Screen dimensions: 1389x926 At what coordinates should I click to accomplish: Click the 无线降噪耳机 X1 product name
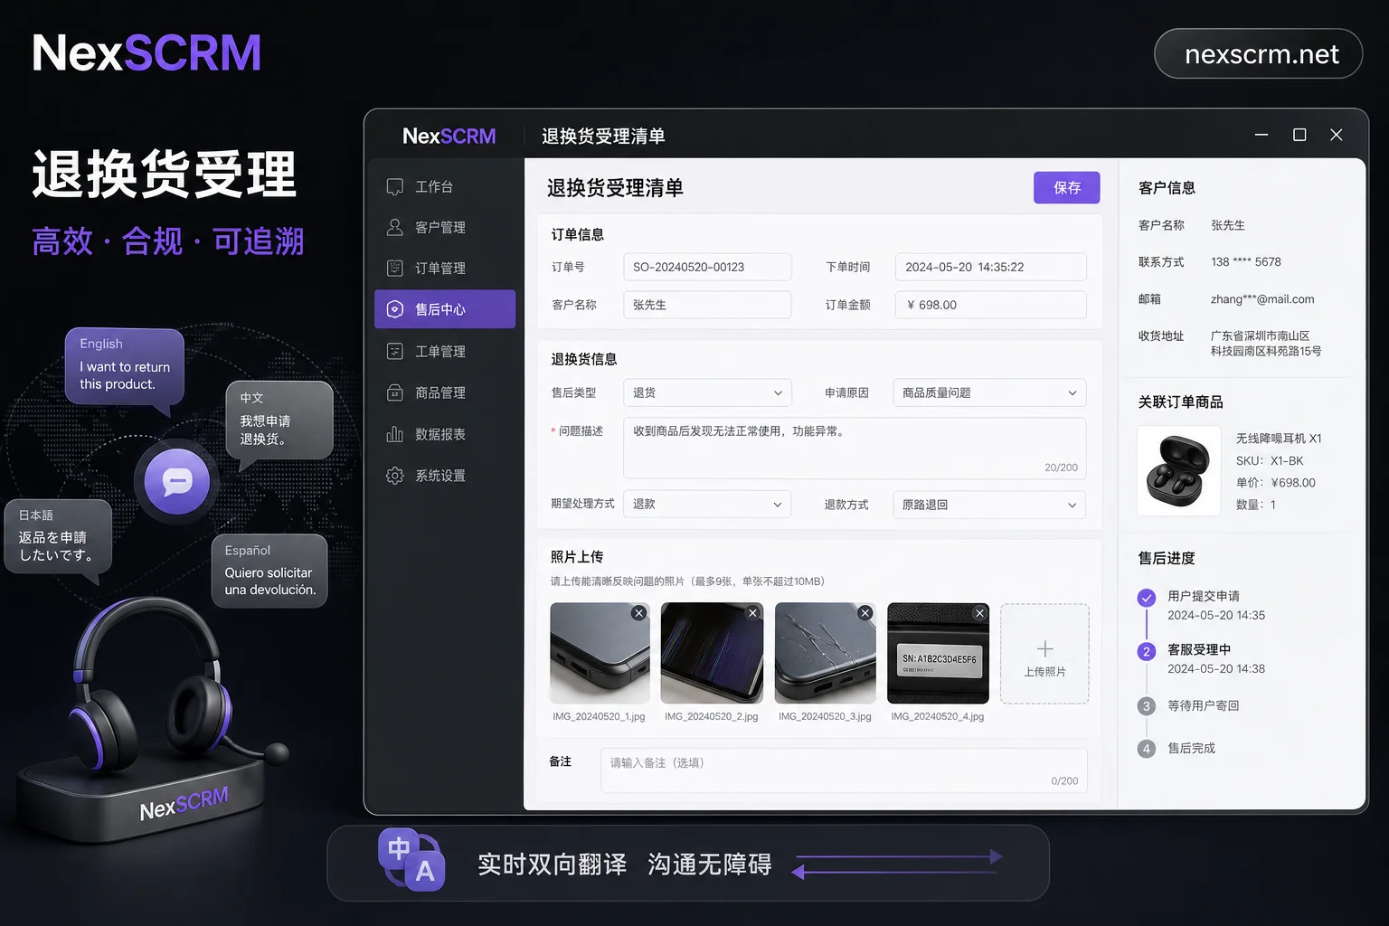pos(1279,439)
